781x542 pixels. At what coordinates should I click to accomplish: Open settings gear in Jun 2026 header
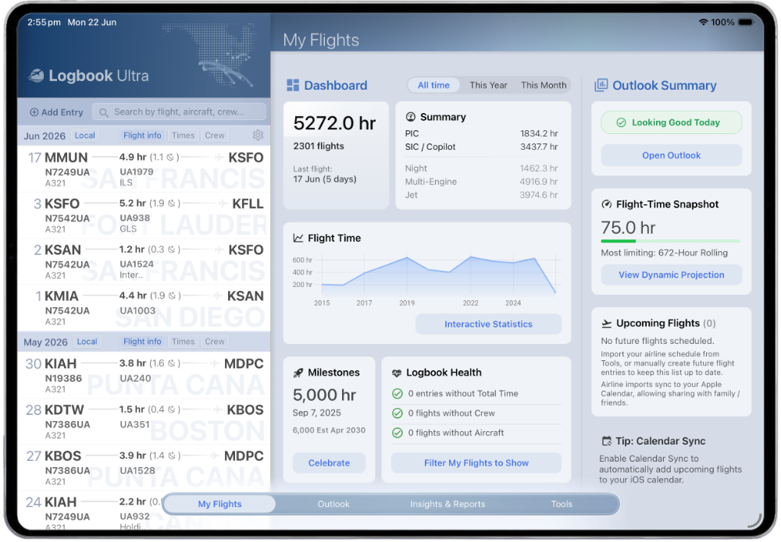(x=258, y=135)
